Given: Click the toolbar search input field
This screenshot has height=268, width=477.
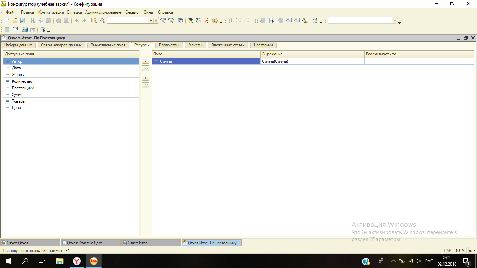Looking at the screenshot, I should click(x=128, y=21).
